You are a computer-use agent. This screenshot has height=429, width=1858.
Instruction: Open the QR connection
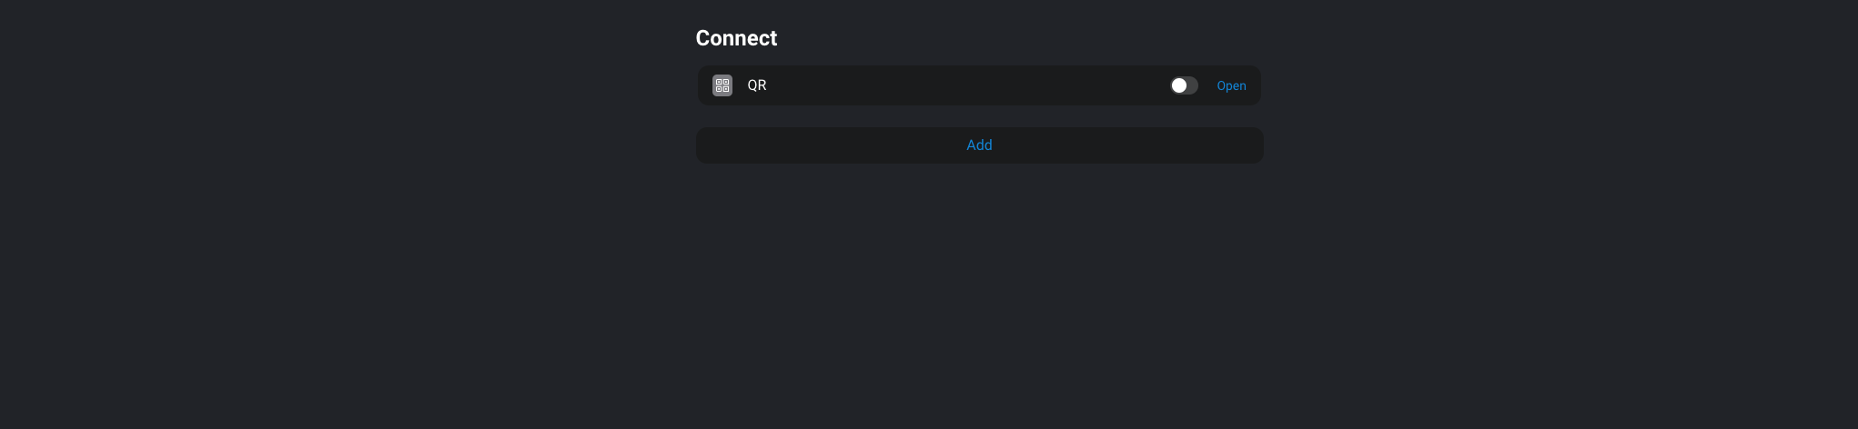pos(1231,85)
